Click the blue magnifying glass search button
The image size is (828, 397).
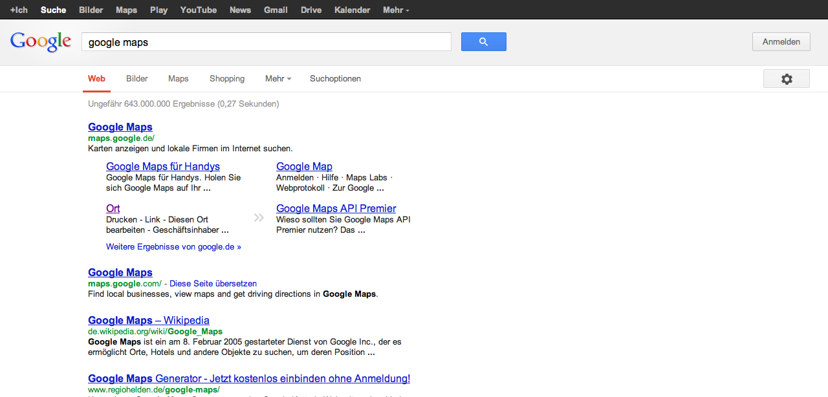point(483,42)
